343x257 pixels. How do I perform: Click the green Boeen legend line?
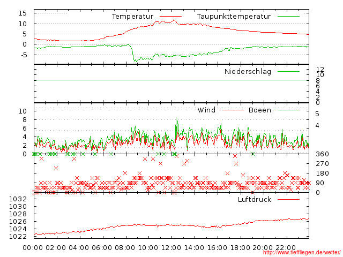coord(288,110)
